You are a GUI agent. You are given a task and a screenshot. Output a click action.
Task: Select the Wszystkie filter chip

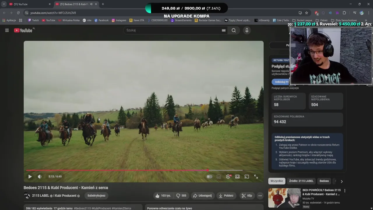tap(277, 181)
